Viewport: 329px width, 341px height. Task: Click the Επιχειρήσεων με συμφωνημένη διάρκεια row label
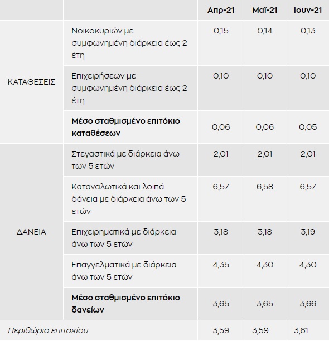point(129,88)
